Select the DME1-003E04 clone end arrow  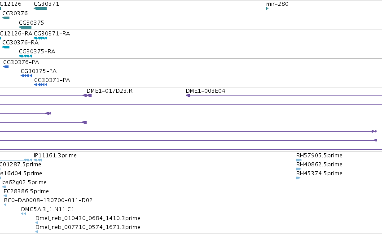click(188, 95)
